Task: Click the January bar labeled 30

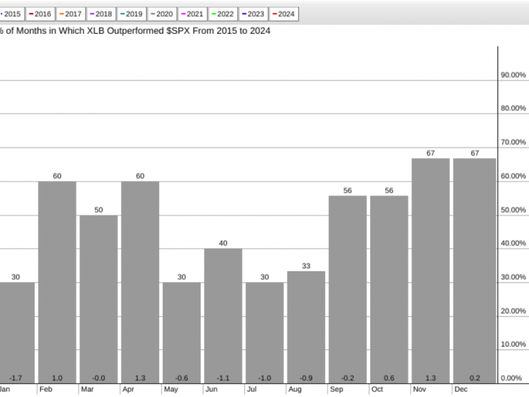Action: 17,333
